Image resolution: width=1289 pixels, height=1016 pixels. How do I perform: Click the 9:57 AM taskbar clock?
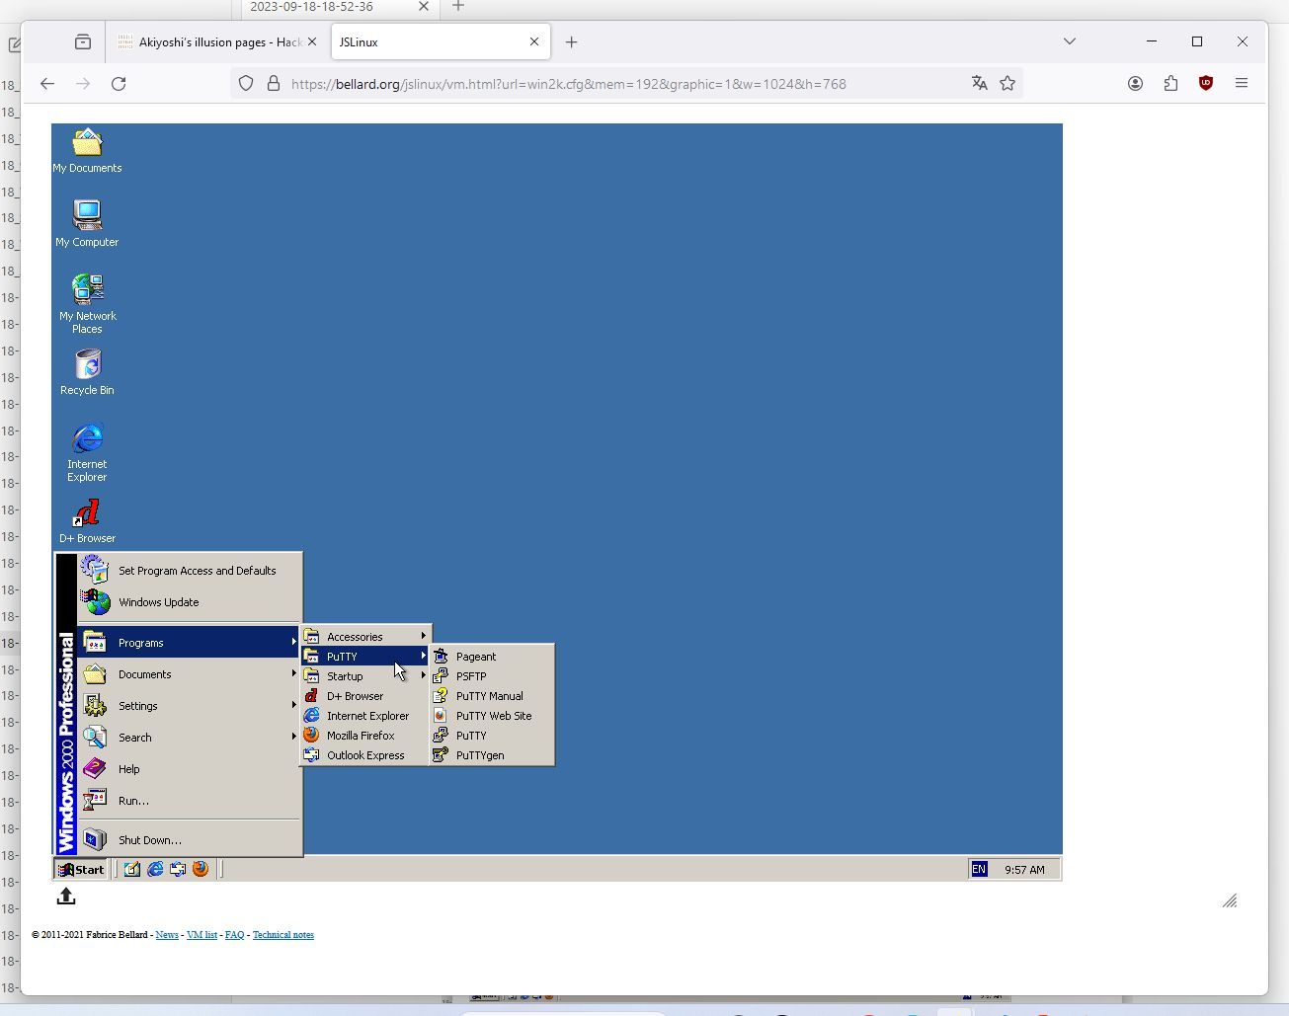tap(1024, 870)
